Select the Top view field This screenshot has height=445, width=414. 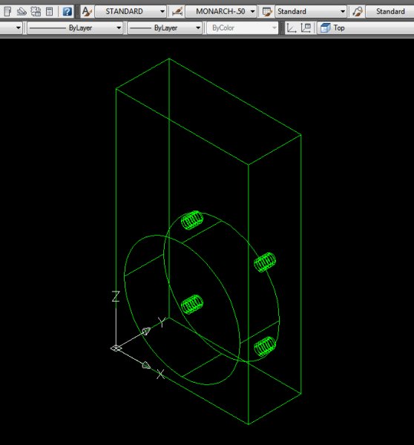pos(367,28)
